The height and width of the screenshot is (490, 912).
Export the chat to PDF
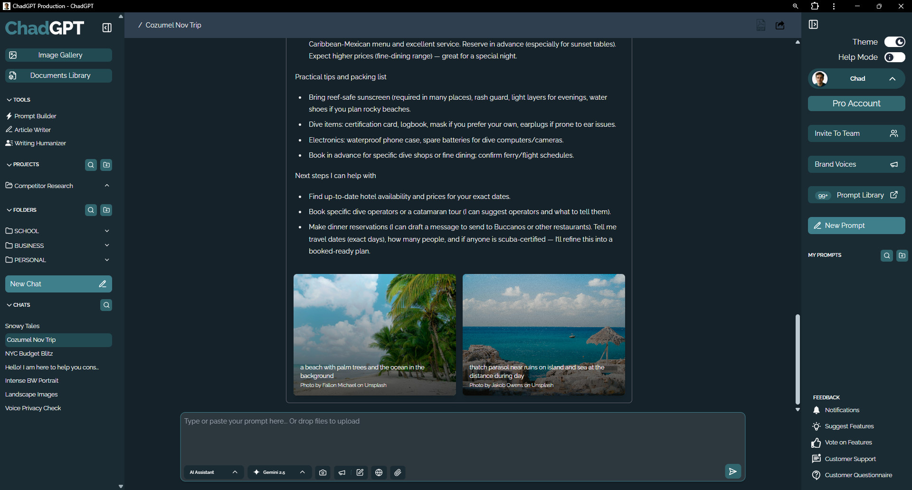[x=760, y=25]
